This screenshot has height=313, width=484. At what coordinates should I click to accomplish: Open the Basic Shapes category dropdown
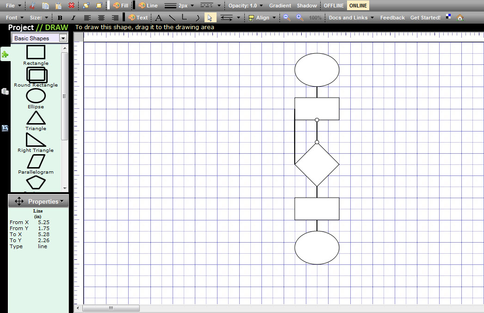[63, 38]
